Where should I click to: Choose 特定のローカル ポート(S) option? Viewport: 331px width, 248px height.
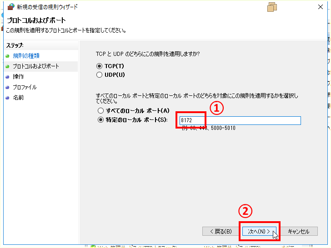100,120
